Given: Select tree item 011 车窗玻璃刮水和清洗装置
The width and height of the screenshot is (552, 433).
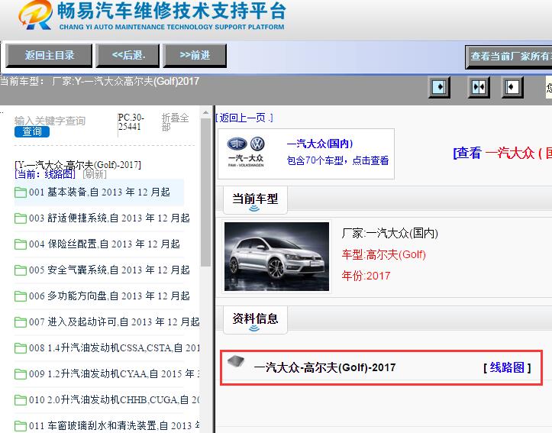Looking at the screenshot, I should click(x=114, y=425).
